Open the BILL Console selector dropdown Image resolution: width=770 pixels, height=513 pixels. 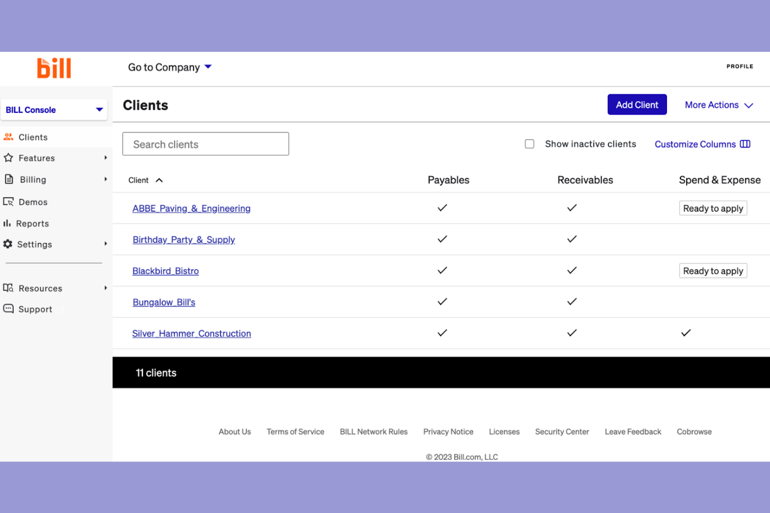[54, 110]
